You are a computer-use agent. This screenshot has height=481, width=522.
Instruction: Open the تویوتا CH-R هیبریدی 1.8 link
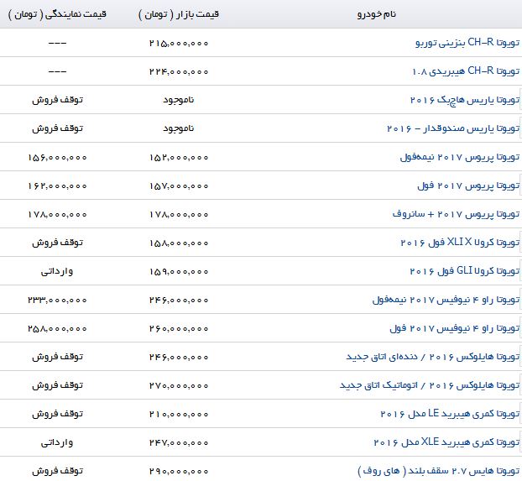(x=466, y=71)
